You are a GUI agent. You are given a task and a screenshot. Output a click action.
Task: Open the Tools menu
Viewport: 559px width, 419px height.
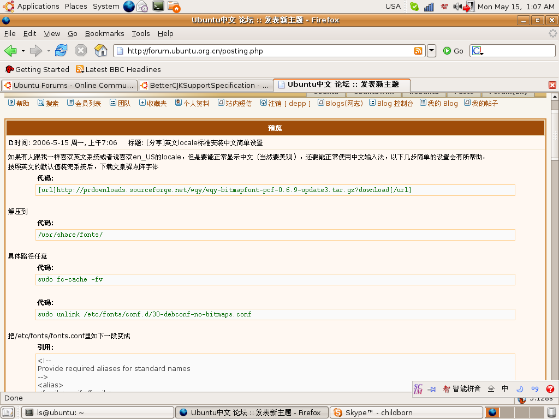click(x=141, y=33)
